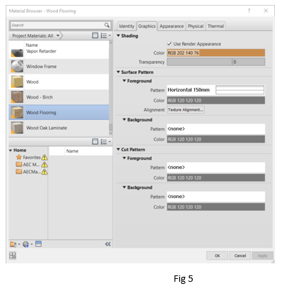Click the Transparency value box
This screenshot has width=282, height=291.
point(249,62)
